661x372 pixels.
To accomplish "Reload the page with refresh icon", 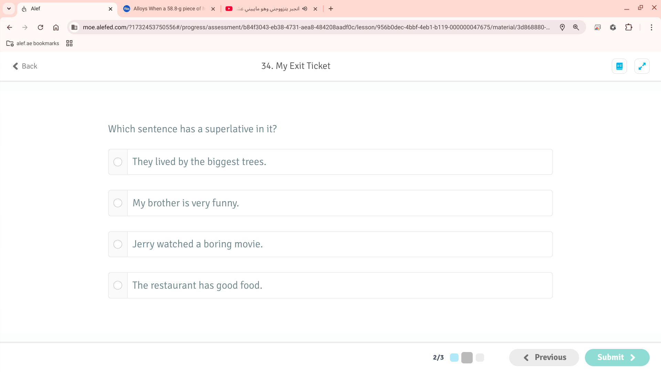I will 40,27.
